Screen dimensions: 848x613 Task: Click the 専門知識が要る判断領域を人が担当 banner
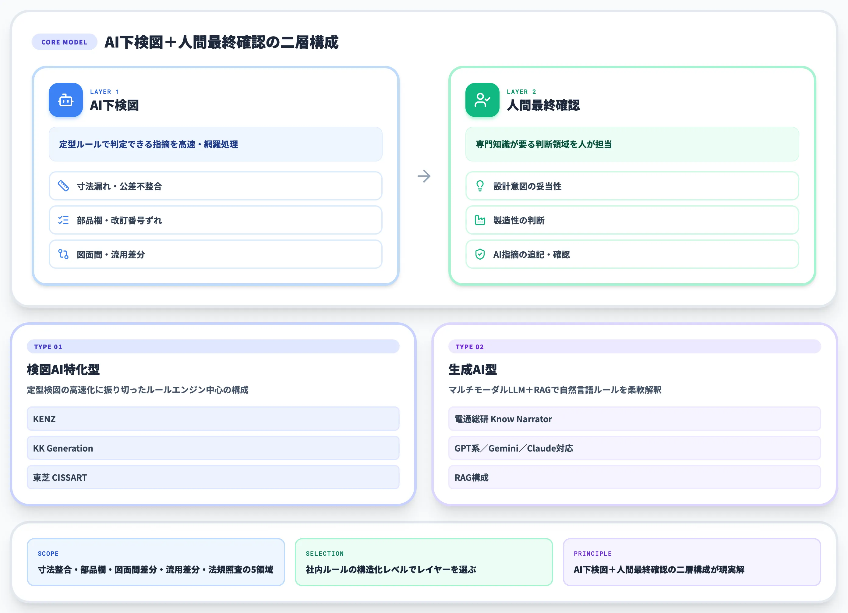632,144
